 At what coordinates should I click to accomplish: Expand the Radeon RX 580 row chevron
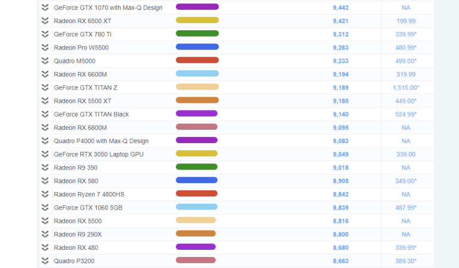pos(45,181)
